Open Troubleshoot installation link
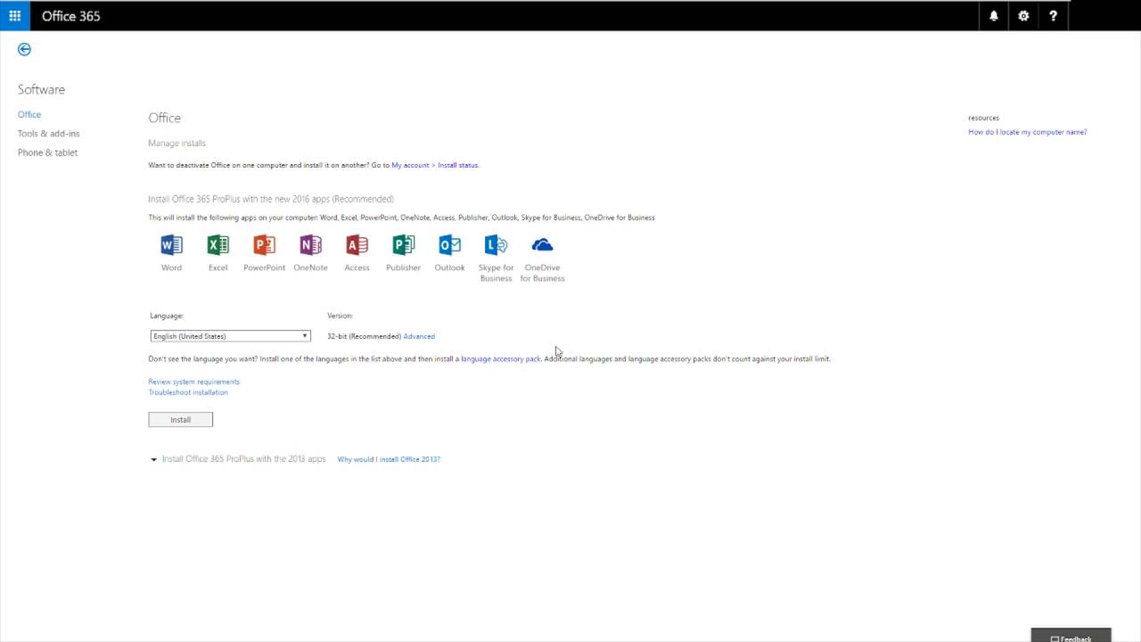The image size is (1141, 642). (x=188, y=392)
